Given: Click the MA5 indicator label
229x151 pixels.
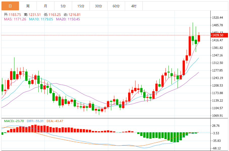Looking at the screenshot, I should pos(15,19).
